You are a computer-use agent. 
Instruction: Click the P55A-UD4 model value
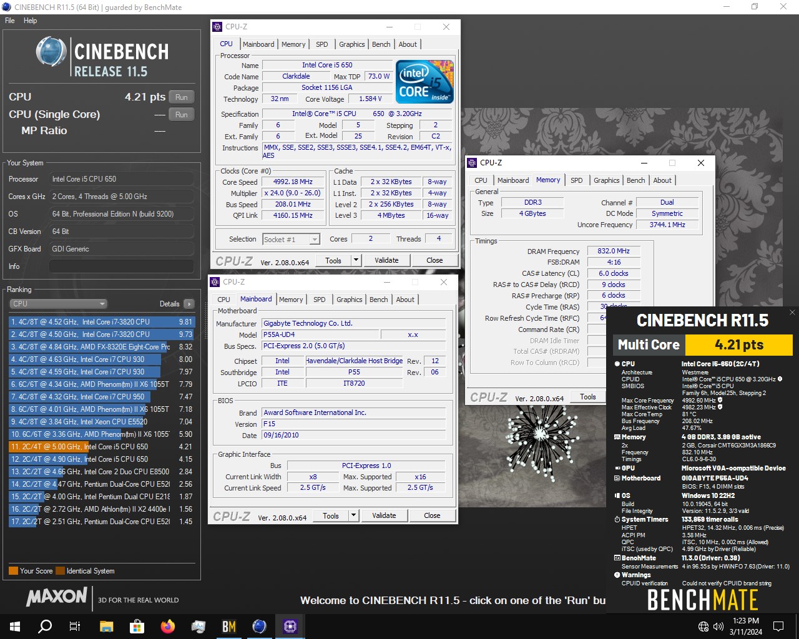[x=320, y=334]
